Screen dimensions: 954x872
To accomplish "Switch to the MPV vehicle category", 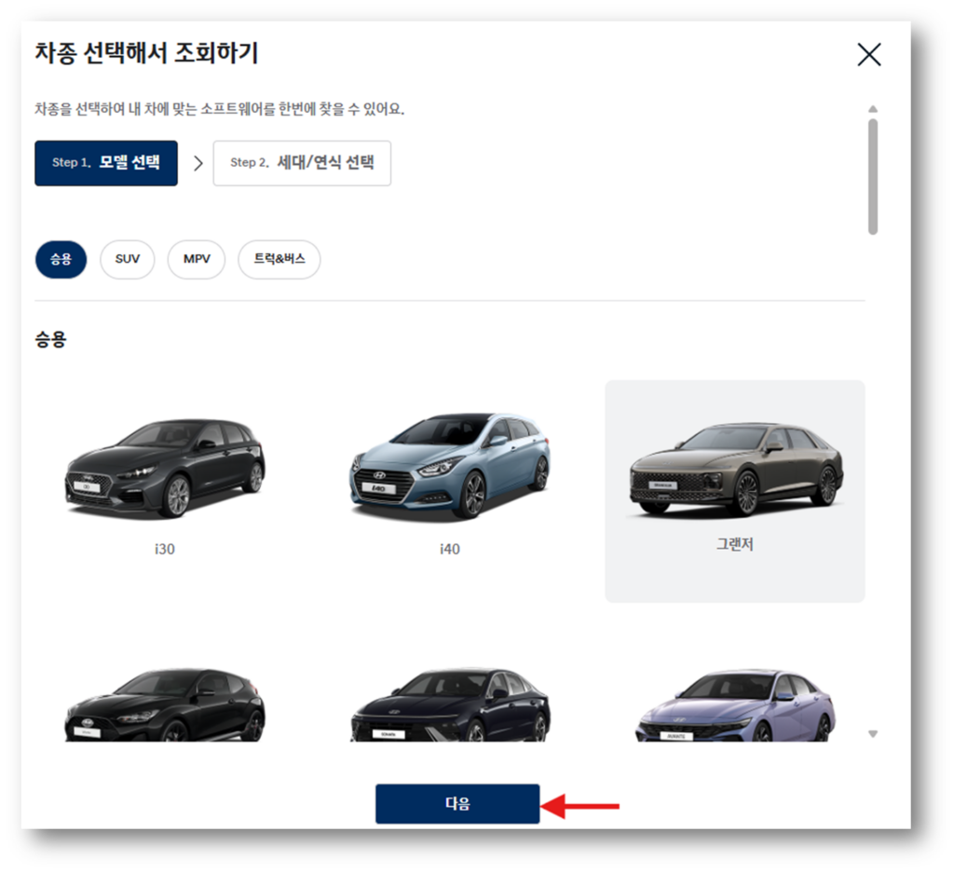I will coord(196,259).
